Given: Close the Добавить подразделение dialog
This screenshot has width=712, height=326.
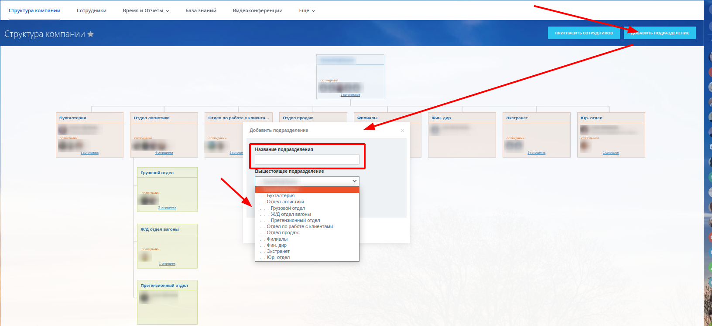Looking at the screenshot, I should pos(402,131).
